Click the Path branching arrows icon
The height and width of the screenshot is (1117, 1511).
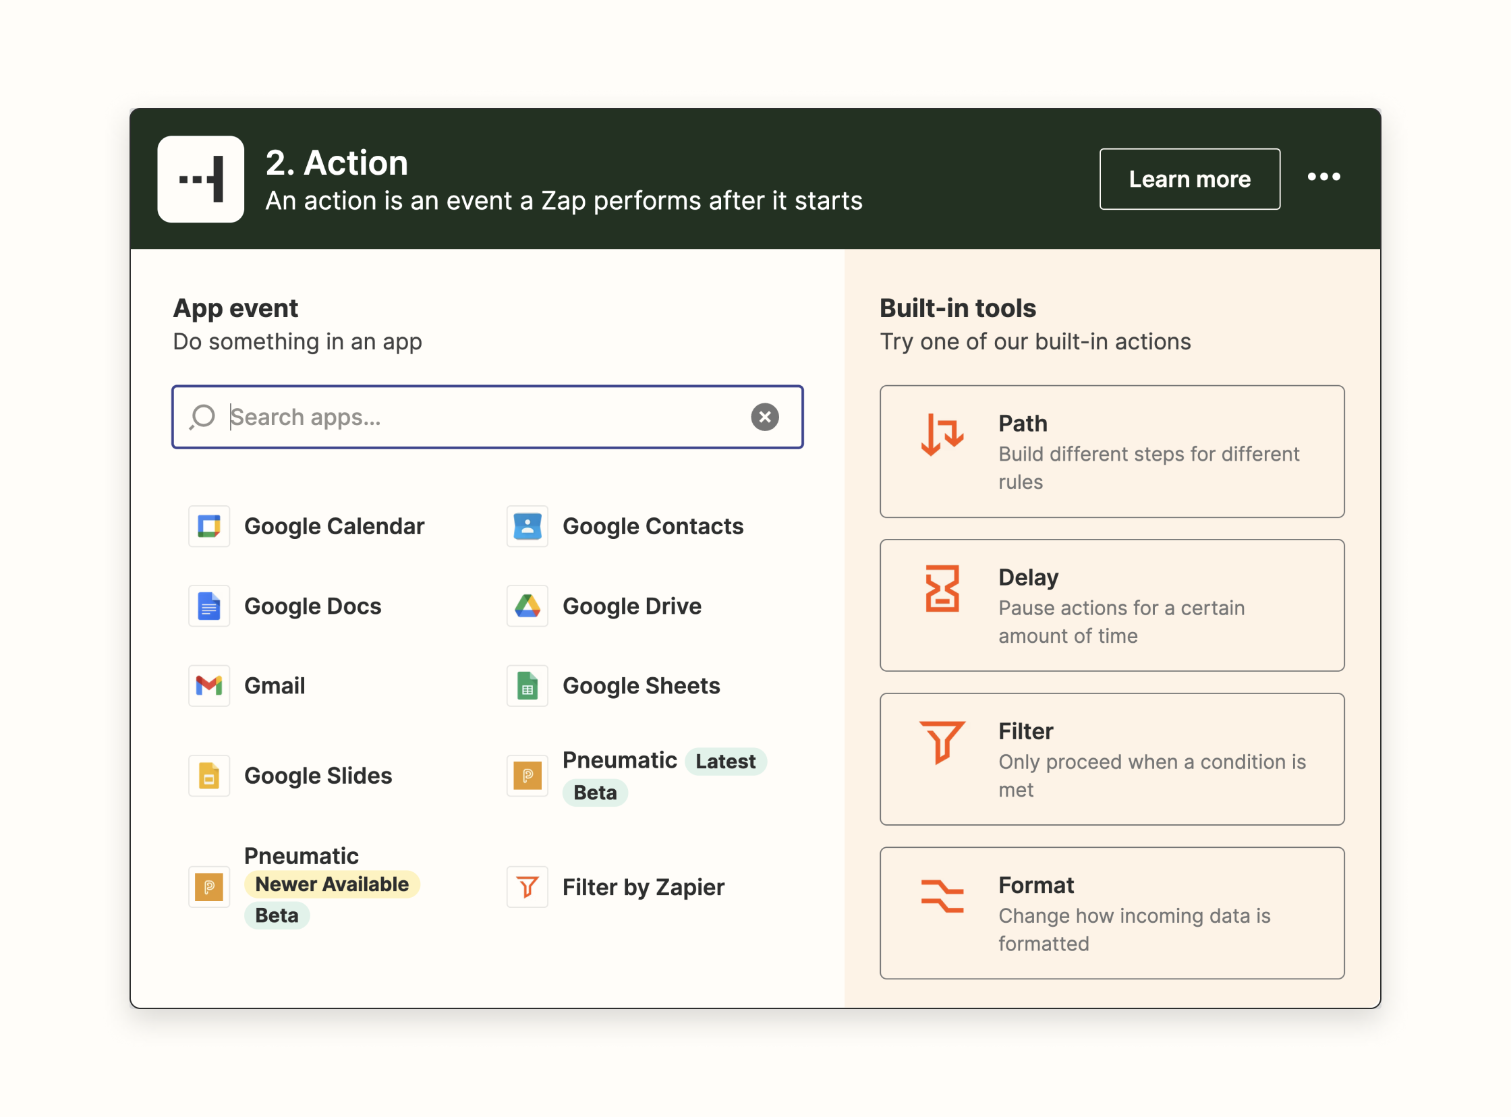(942, 435)
